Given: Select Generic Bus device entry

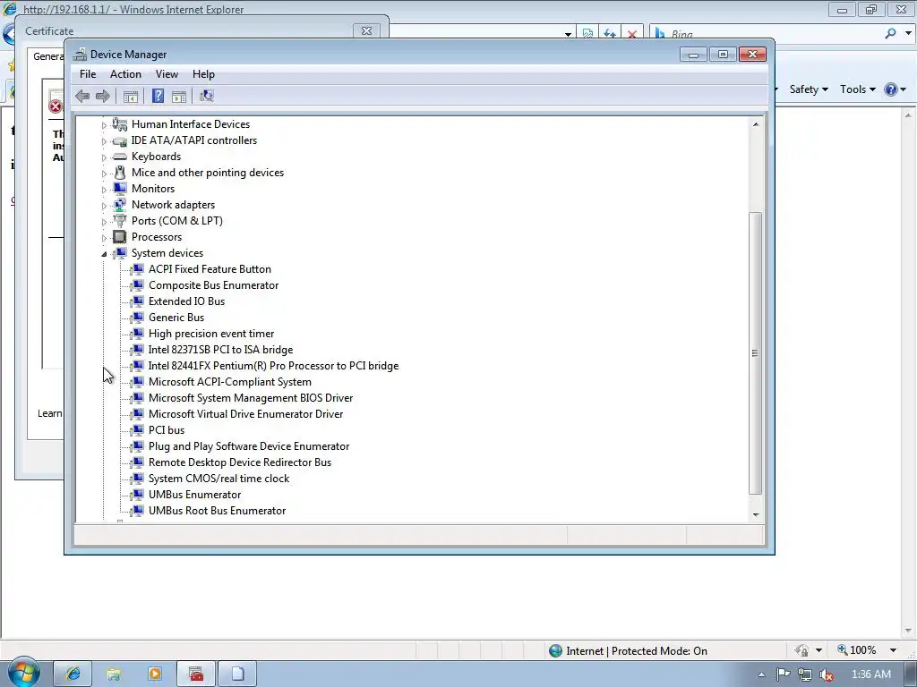Looking at the screenshot, I should [x=176, y=318].
